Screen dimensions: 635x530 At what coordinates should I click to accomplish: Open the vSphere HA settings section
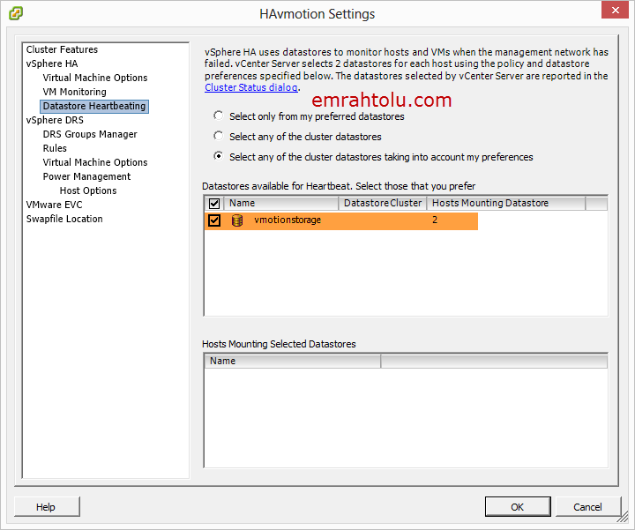(x=52, y=64)
